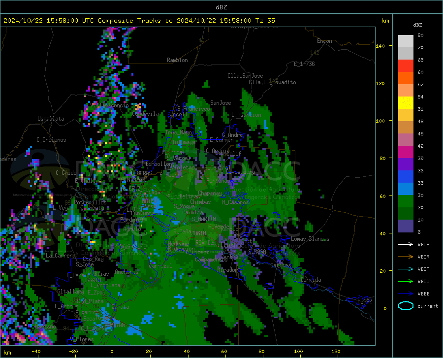Pick the magenta 39-42 dBZ swatch

pyautogui.click(x=406, y=152)
